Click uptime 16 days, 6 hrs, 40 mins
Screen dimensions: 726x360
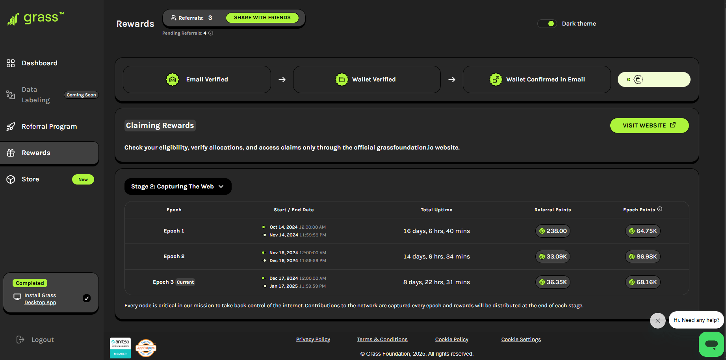tap(436, 231)
